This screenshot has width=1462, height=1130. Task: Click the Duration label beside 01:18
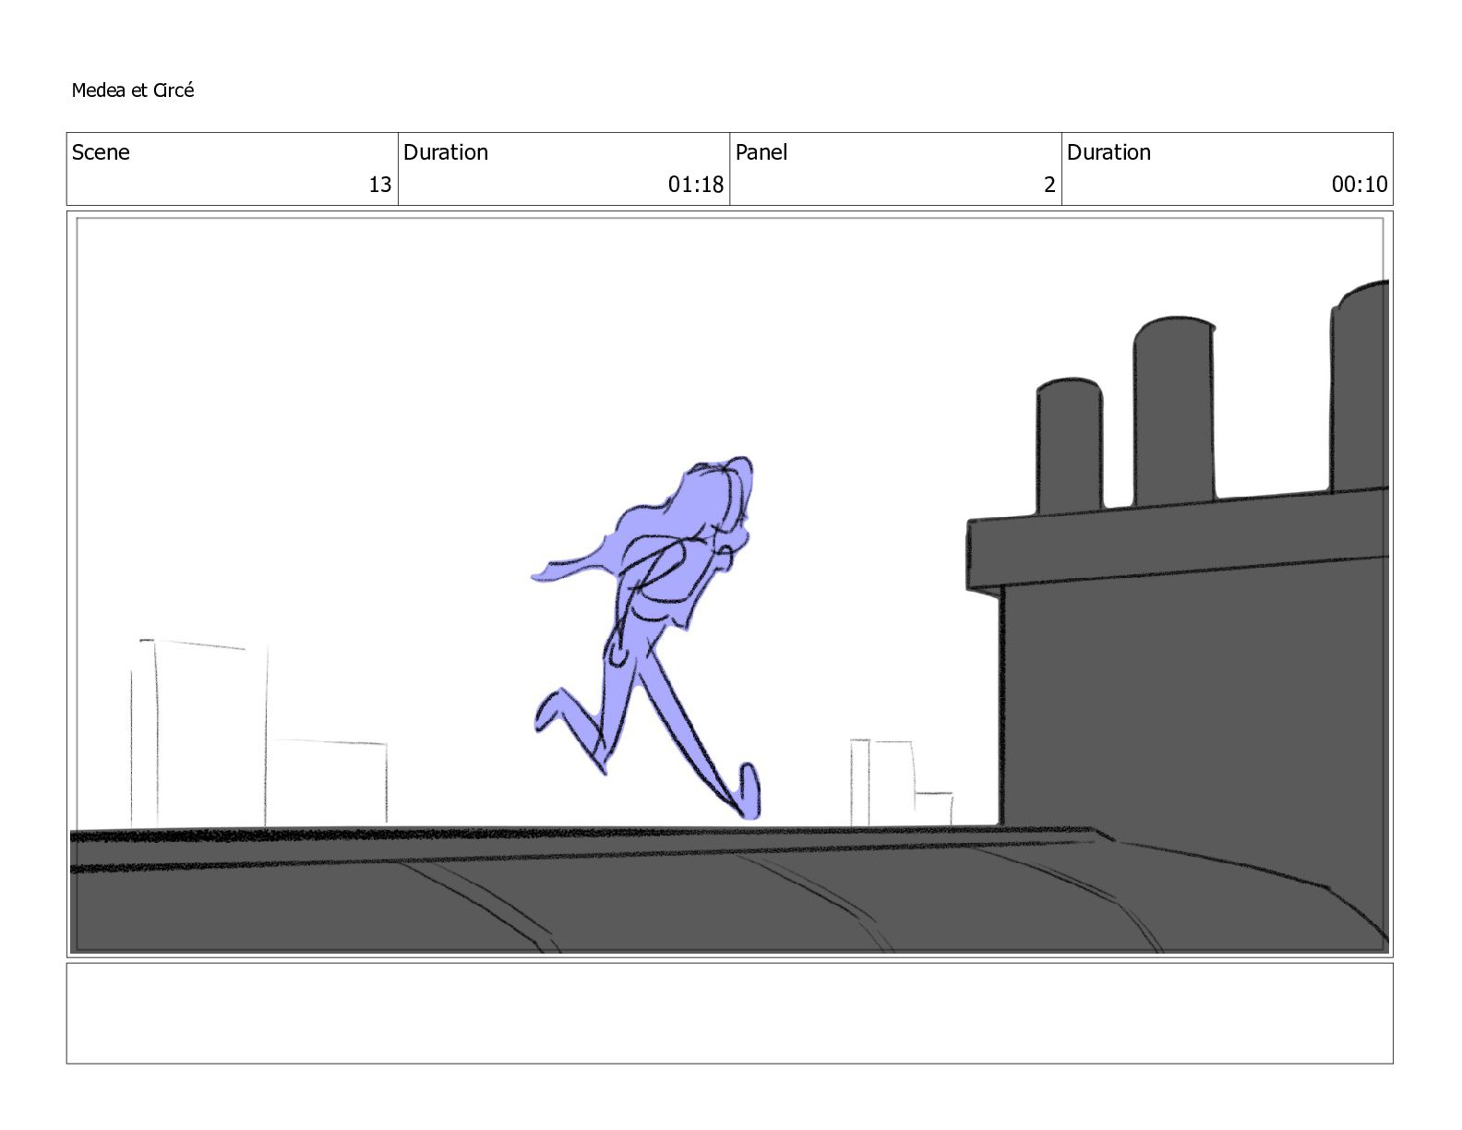click(x=446, y=152)
